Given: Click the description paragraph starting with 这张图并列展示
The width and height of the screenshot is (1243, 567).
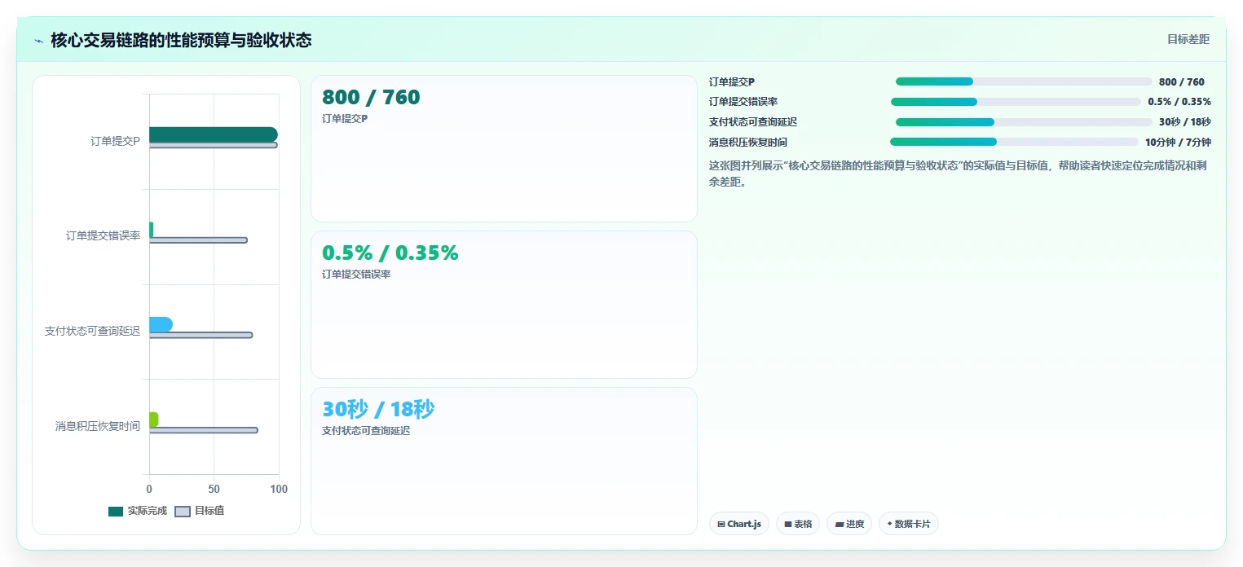Looking at the screenshot, I should click(x=959, y=174).
